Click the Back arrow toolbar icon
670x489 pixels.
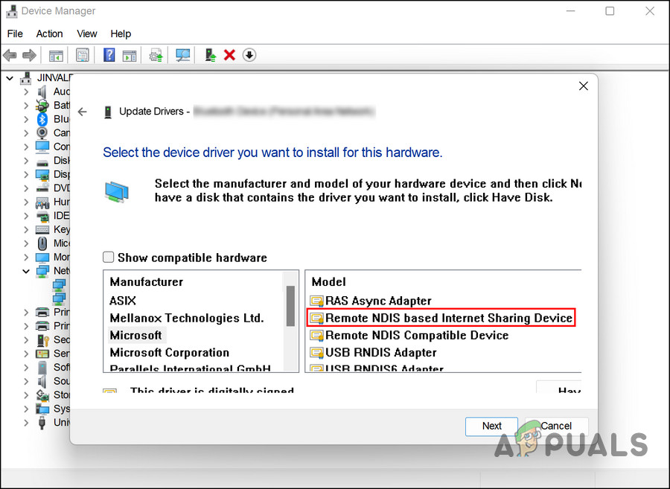click(x=10, y=55)
